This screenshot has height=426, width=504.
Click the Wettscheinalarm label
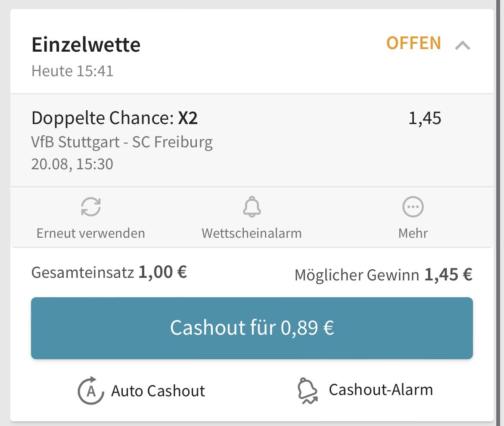(252, 233)
